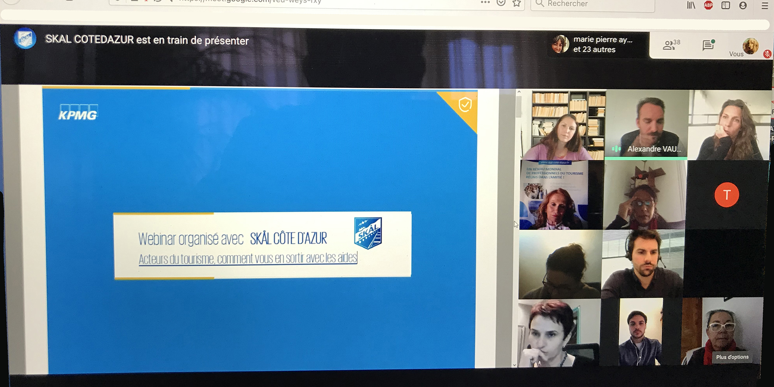Open the Firefox account icon

[x=743, y=5]
